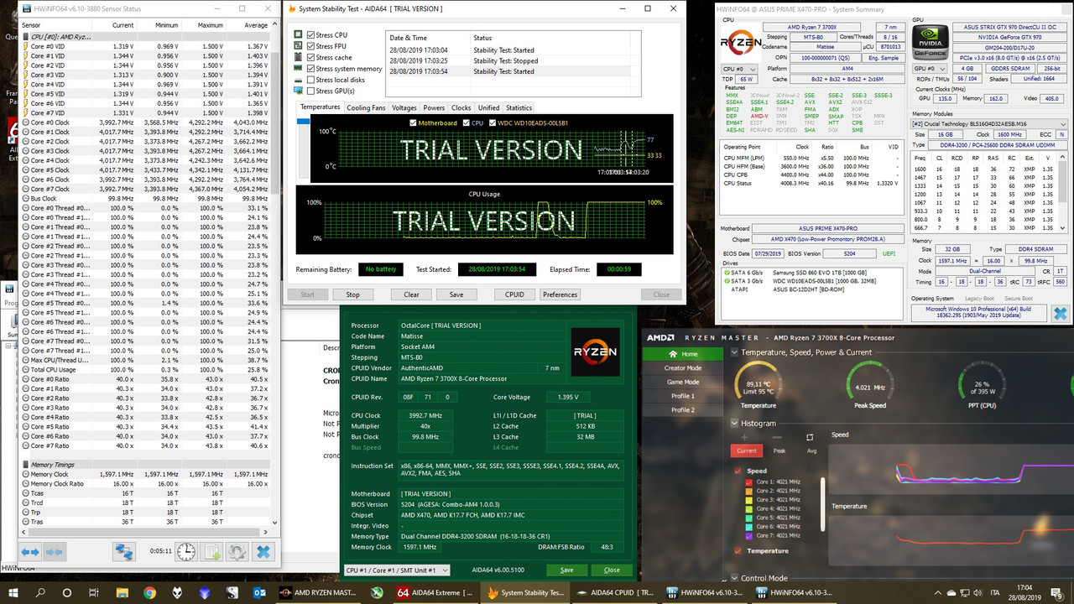Open CPU #0 dropdown in System Summary
1074x604 pixels.
(x=740, y=69)
